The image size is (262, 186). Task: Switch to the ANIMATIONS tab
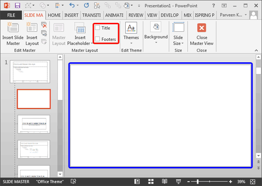click(114, 15)
